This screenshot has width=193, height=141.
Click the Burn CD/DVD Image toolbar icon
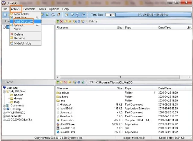click(59, 15)
